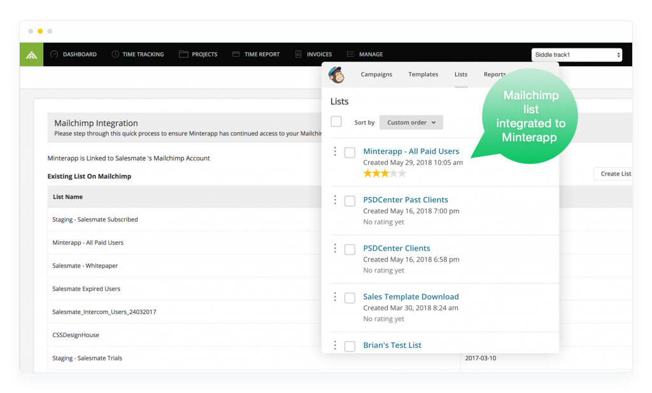The width and height of the screenshot is (652, 393).
Task: Switch to the Campaigns tab in Mailchimp
Action: click(376, 74)
